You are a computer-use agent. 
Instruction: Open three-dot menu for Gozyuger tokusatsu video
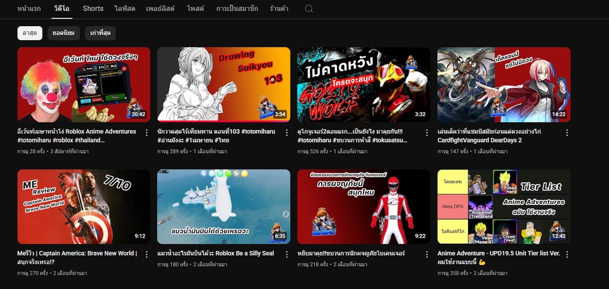427,133
